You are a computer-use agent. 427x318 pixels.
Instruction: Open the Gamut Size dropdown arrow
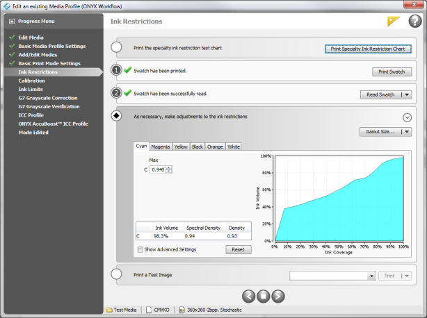pyautogui.click(x=407, y=131)
